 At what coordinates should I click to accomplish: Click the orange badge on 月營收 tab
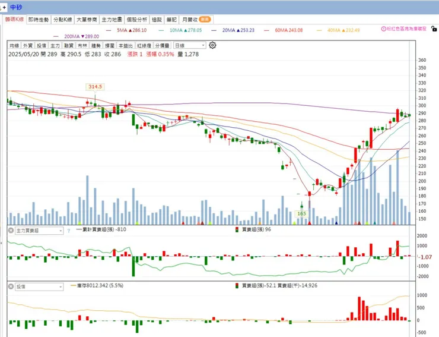pyautogui.click(x=205, y=20)
